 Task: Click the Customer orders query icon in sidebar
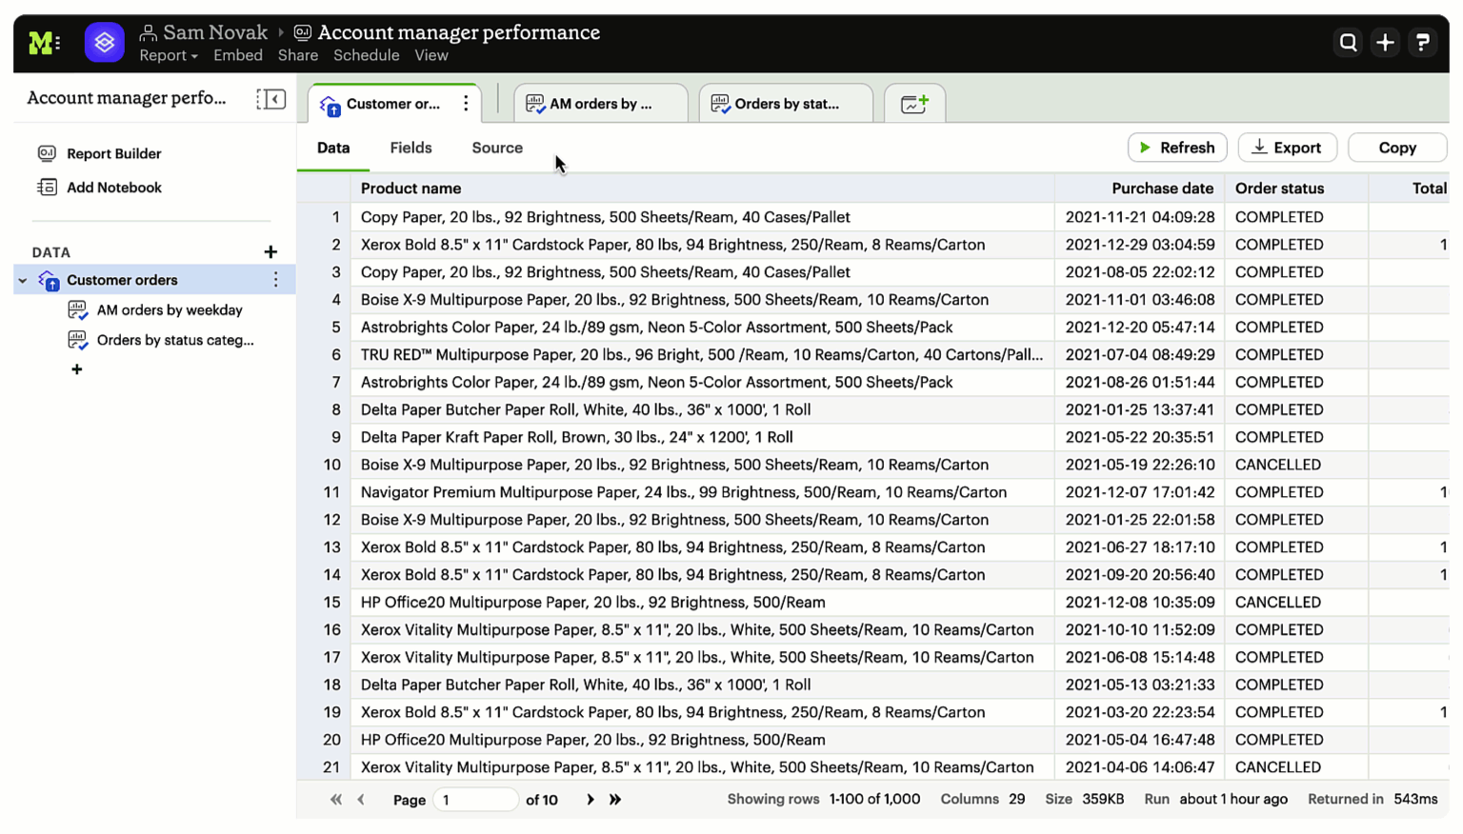[x=49, y=280]
